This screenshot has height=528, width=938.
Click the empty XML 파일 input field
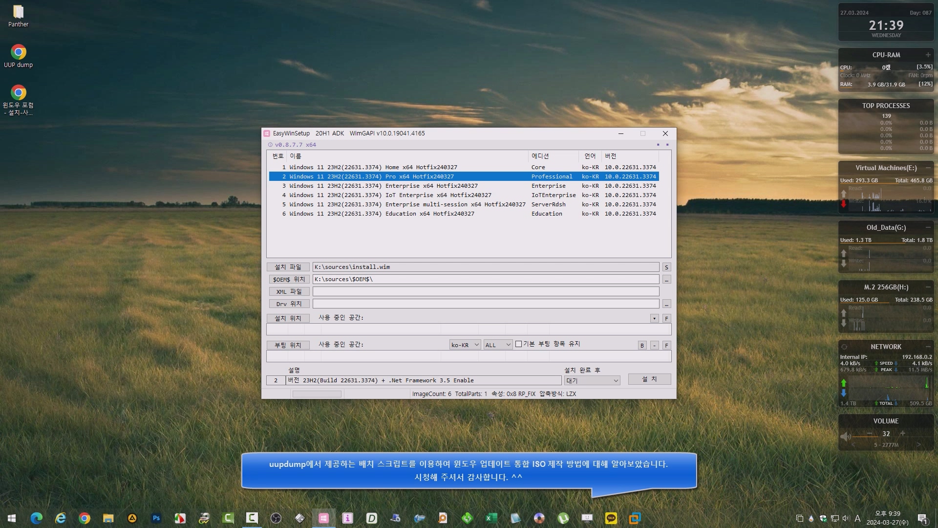click(x=486, y=291)
